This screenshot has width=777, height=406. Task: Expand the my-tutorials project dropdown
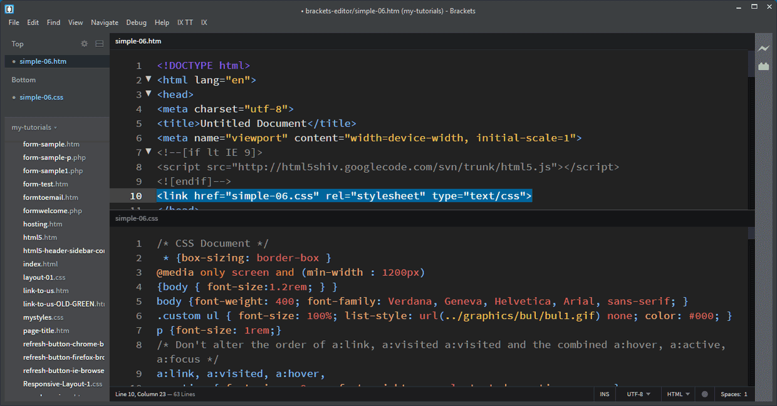click(34, 128)
